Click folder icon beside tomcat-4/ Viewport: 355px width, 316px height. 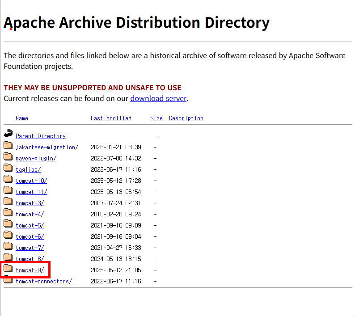pos(8,213)
